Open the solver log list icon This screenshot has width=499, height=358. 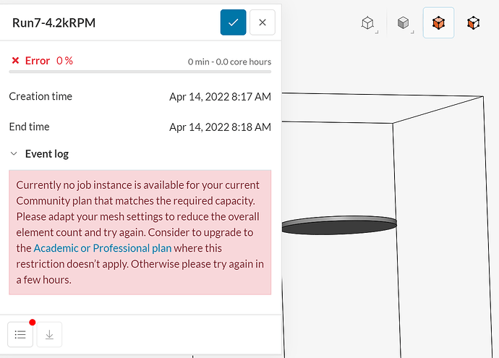click(x=20, y=334)
